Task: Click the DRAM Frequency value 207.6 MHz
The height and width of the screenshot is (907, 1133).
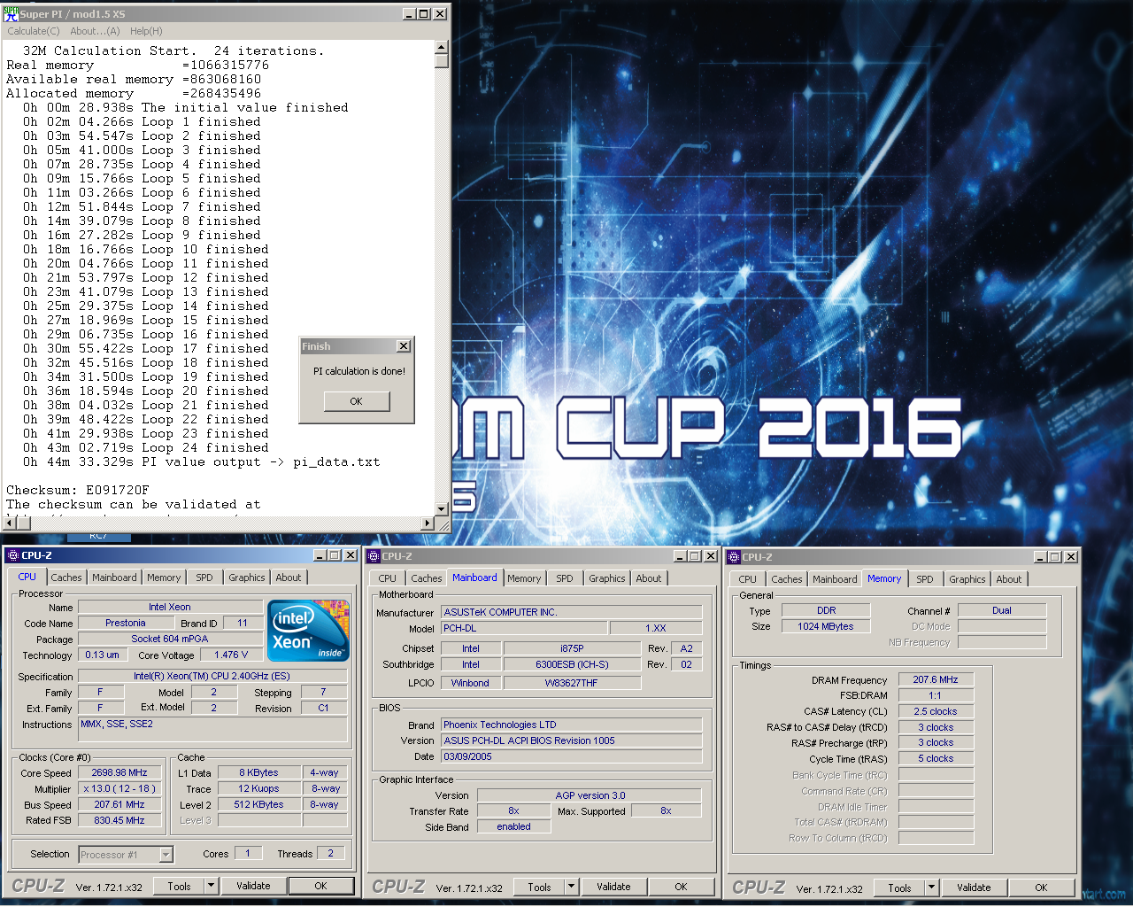Action: pyautogui.click(x=936, y=679)
